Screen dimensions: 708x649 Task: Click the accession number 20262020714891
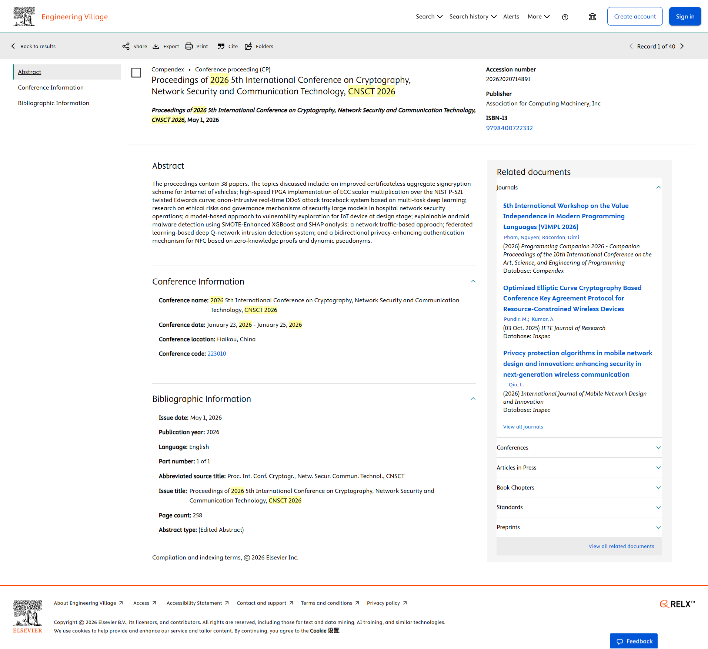(508, 79)
